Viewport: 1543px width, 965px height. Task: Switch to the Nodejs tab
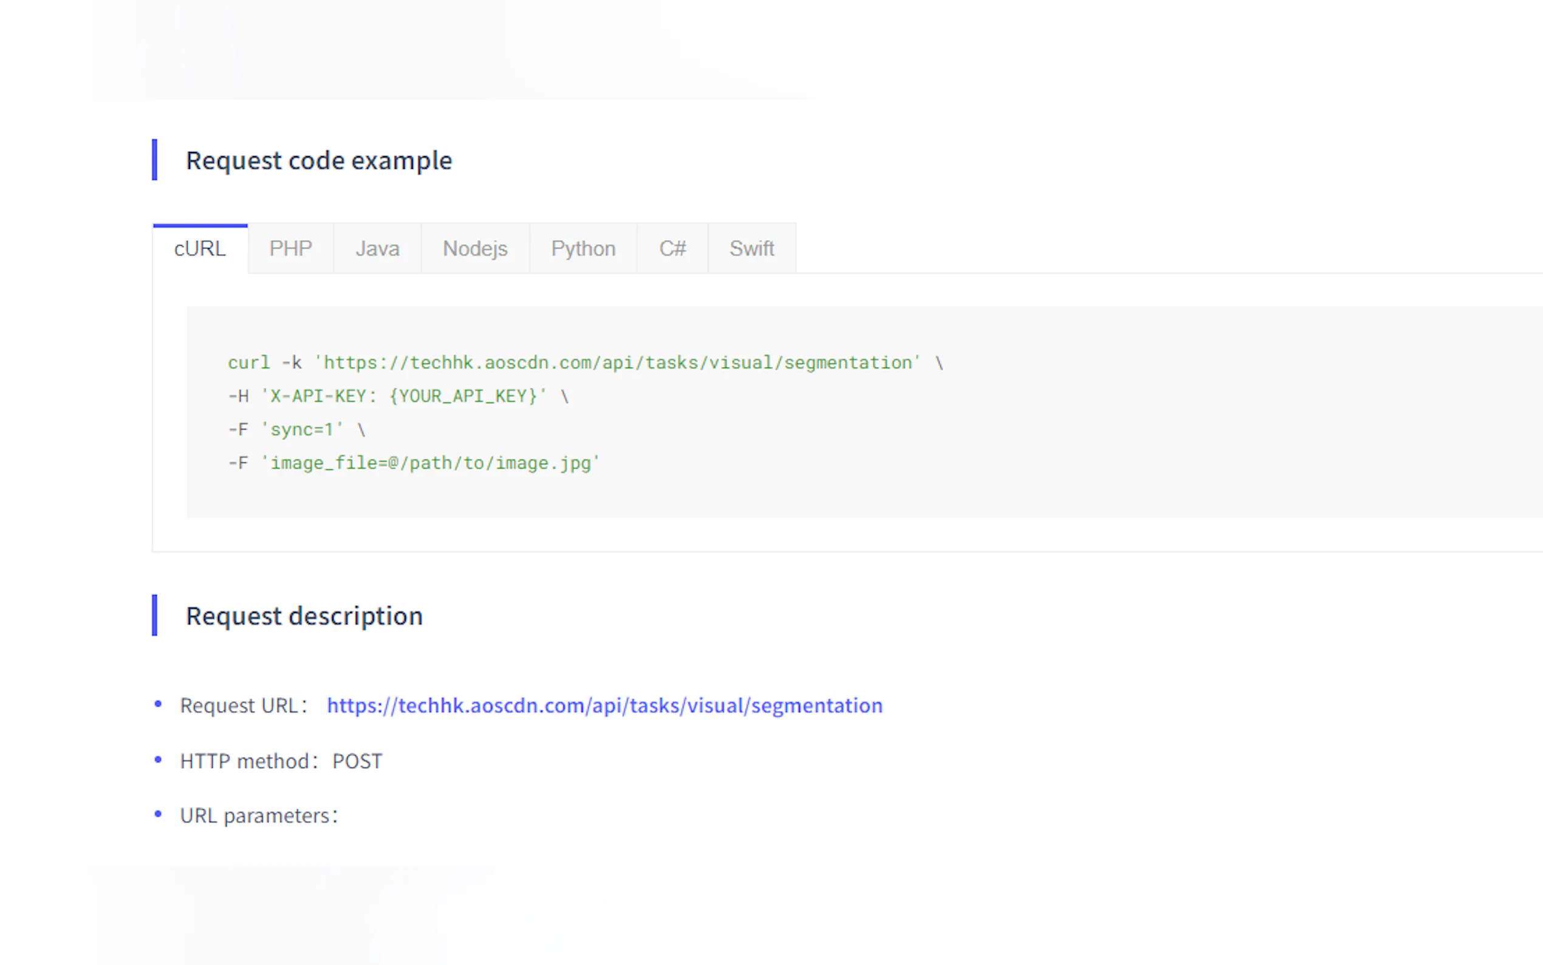[x=474, y=249]
